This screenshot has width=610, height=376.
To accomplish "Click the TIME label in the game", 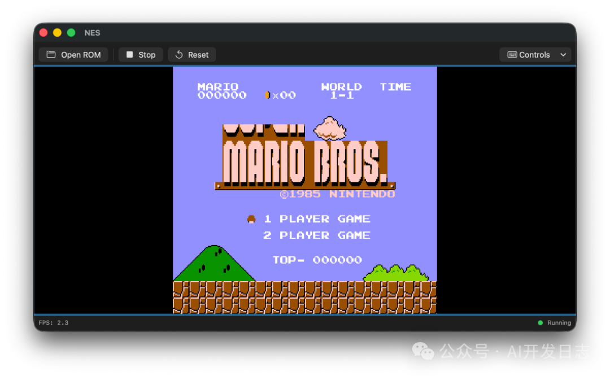I will 395,87.
